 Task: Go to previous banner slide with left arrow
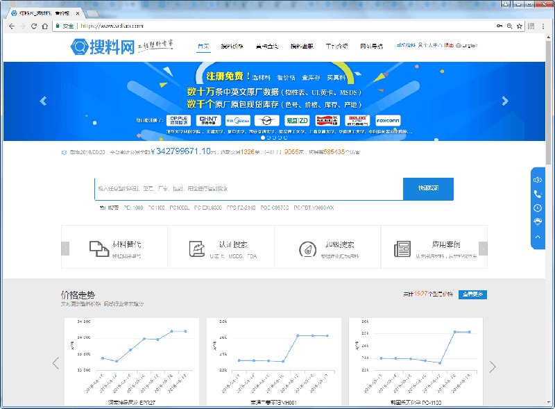43,101
